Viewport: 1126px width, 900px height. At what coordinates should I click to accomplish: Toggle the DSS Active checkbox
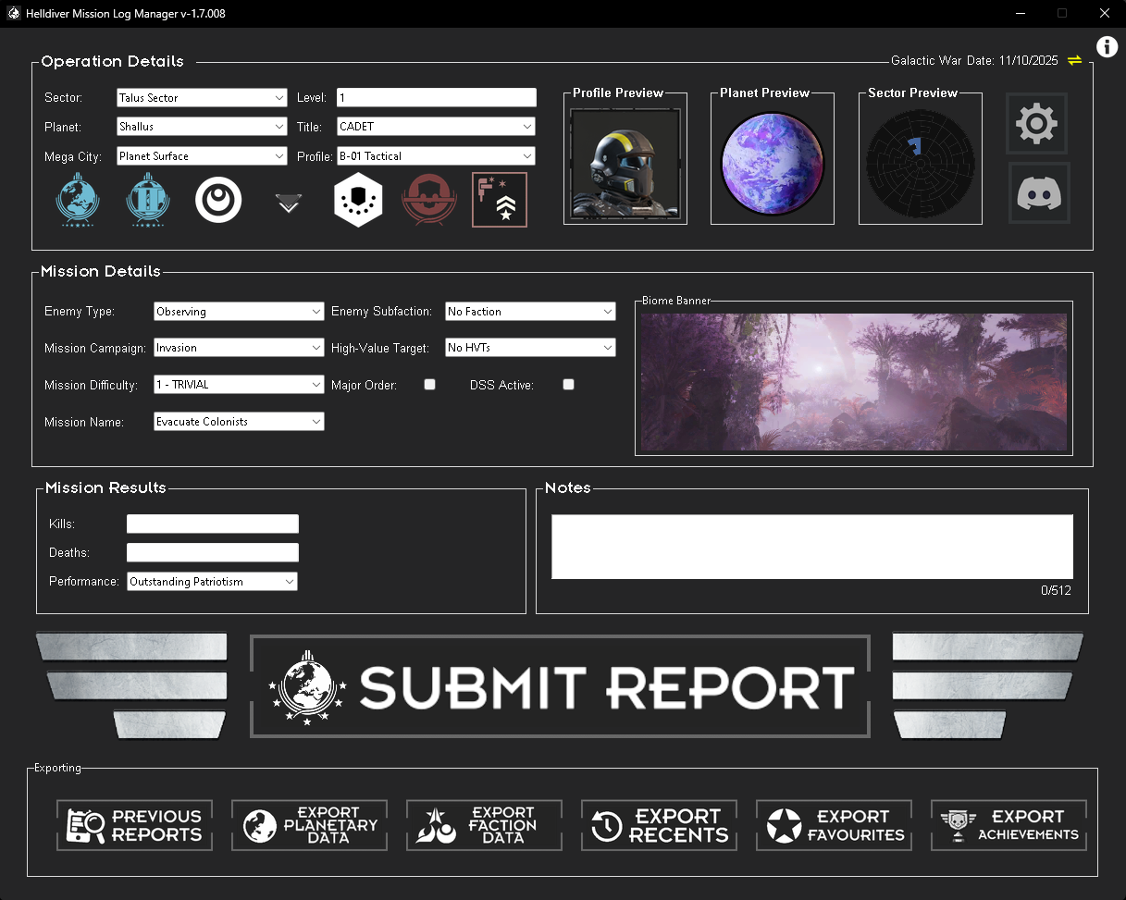coord(568,385)
